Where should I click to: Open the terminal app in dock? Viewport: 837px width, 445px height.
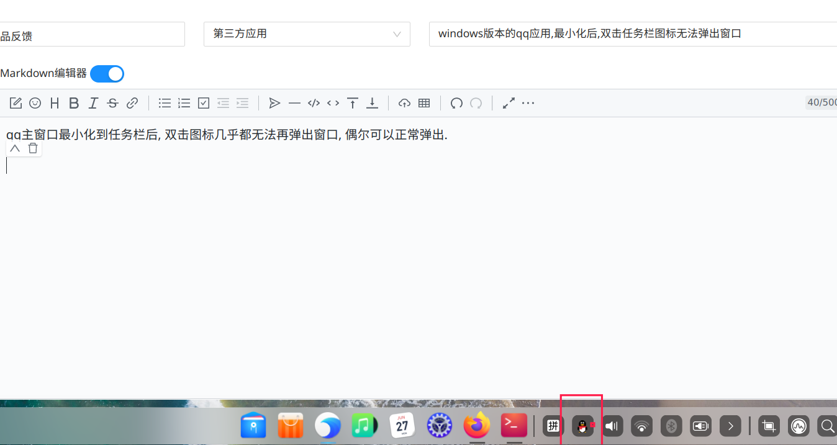[514, 425]
